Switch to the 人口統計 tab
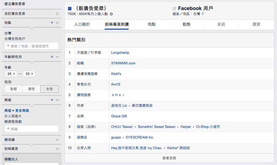Screen dimensions: 277x165 point(82,24)
